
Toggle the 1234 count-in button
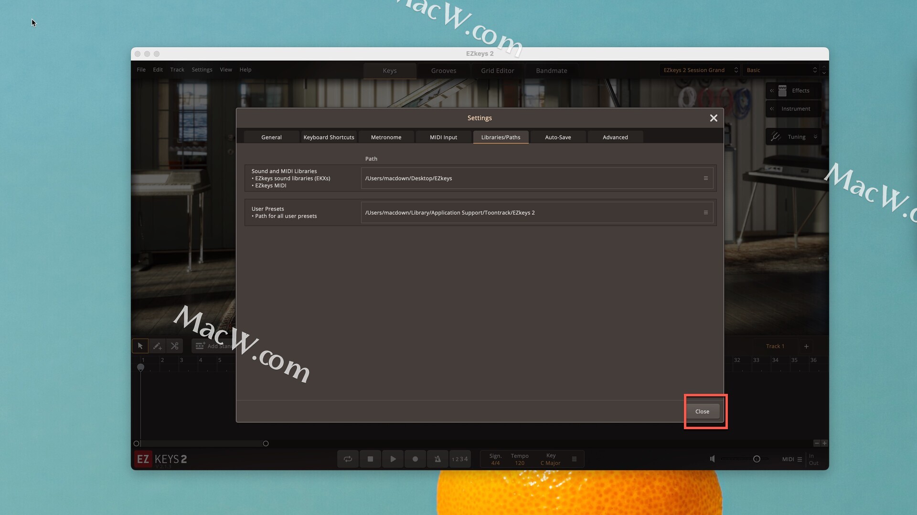click(x=460, y=459)
